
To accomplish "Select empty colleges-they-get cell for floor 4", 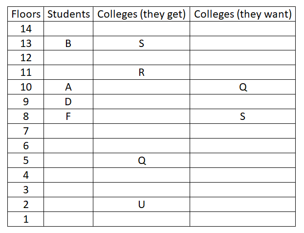I will [x=141, y=175].
